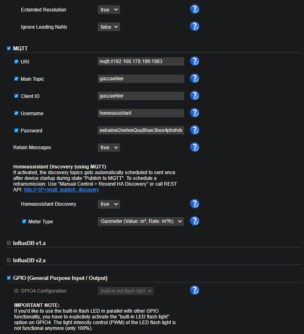This screenshot has height=334, width=304.
Task: Open the mqtt_publish_discovery REST API link
Action: coord(61,190)
